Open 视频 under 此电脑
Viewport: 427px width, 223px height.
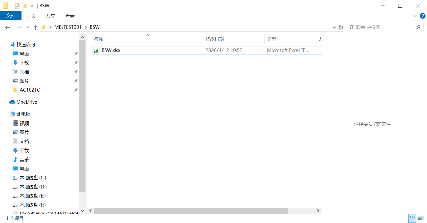(x=24, y=123)
